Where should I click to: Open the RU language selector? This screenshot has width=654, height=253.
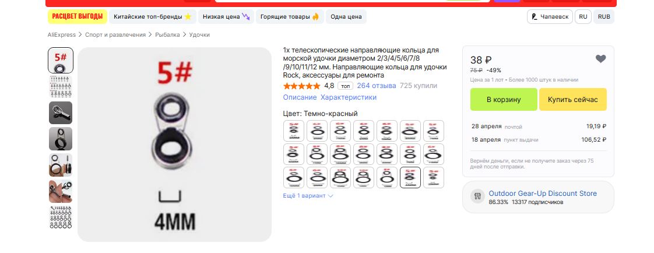tap(583, 17)
